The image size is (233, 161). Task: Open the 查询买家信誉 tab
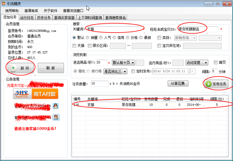coord(64,18)
